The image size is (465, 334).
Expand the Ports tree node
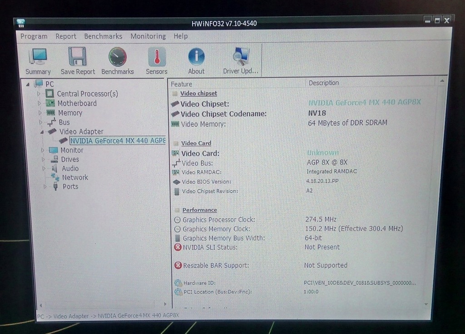[x=45, y=187]
